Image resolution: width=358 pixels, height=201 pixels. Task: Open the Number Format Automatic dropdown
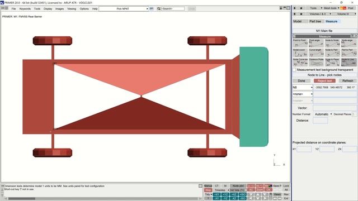323,114
